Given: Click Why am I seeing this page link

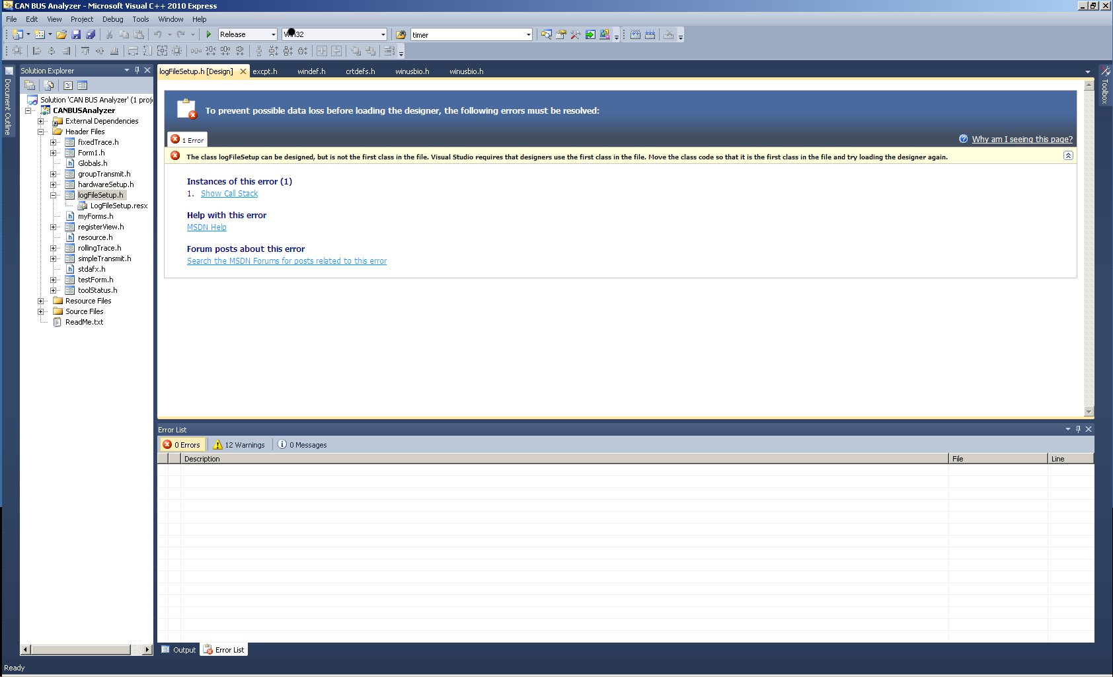Looking at the screenshot, I should (x=1022, y=139).
